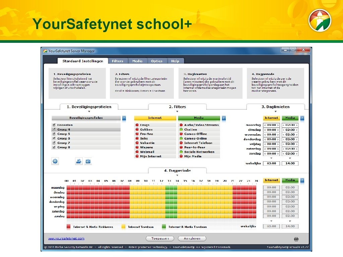Toggle the Games-Offline media indicator
This screenshot has width=343, height=257.
(181, 134)
